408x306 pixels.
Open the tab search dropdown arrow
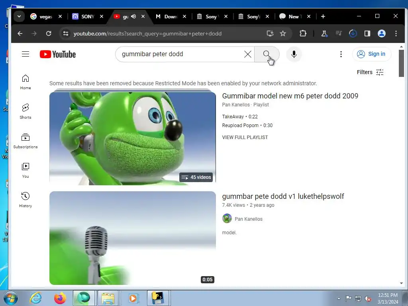(x=19, y=16)
